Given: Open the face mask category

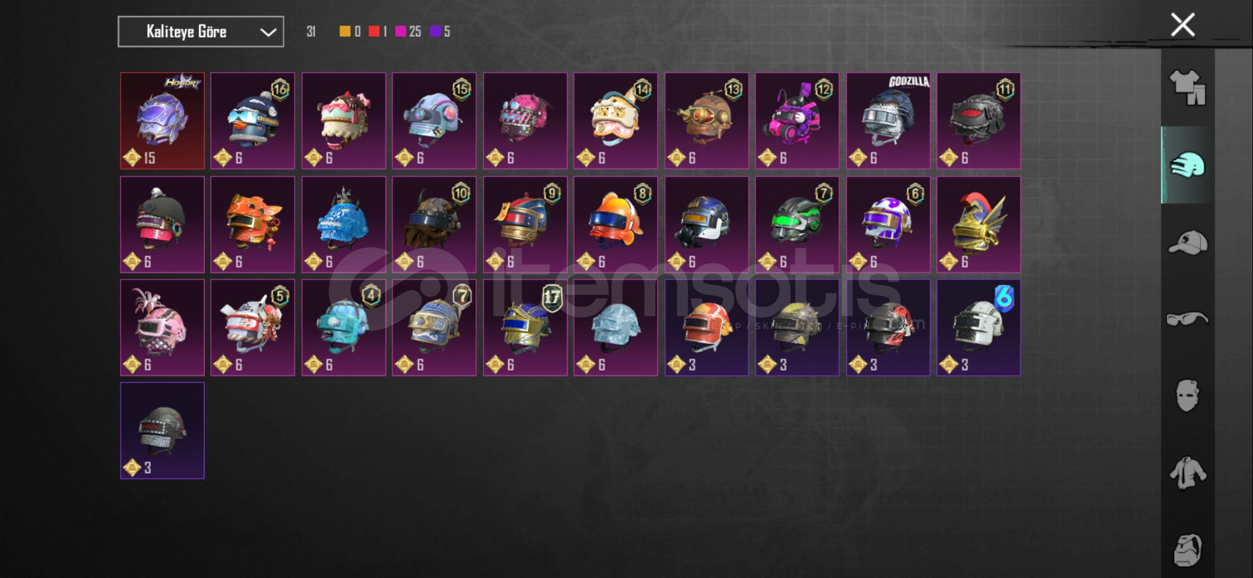Looking at the screenshot, I should coord(1187,396).
